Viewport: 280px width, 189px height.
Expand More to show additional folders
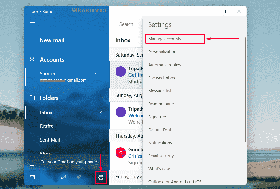pyautogui.click(x=45, y=152)
